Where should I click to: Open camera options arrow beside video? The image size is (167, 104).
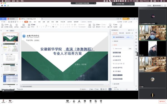pyautogui.click(x=13, y=102)
